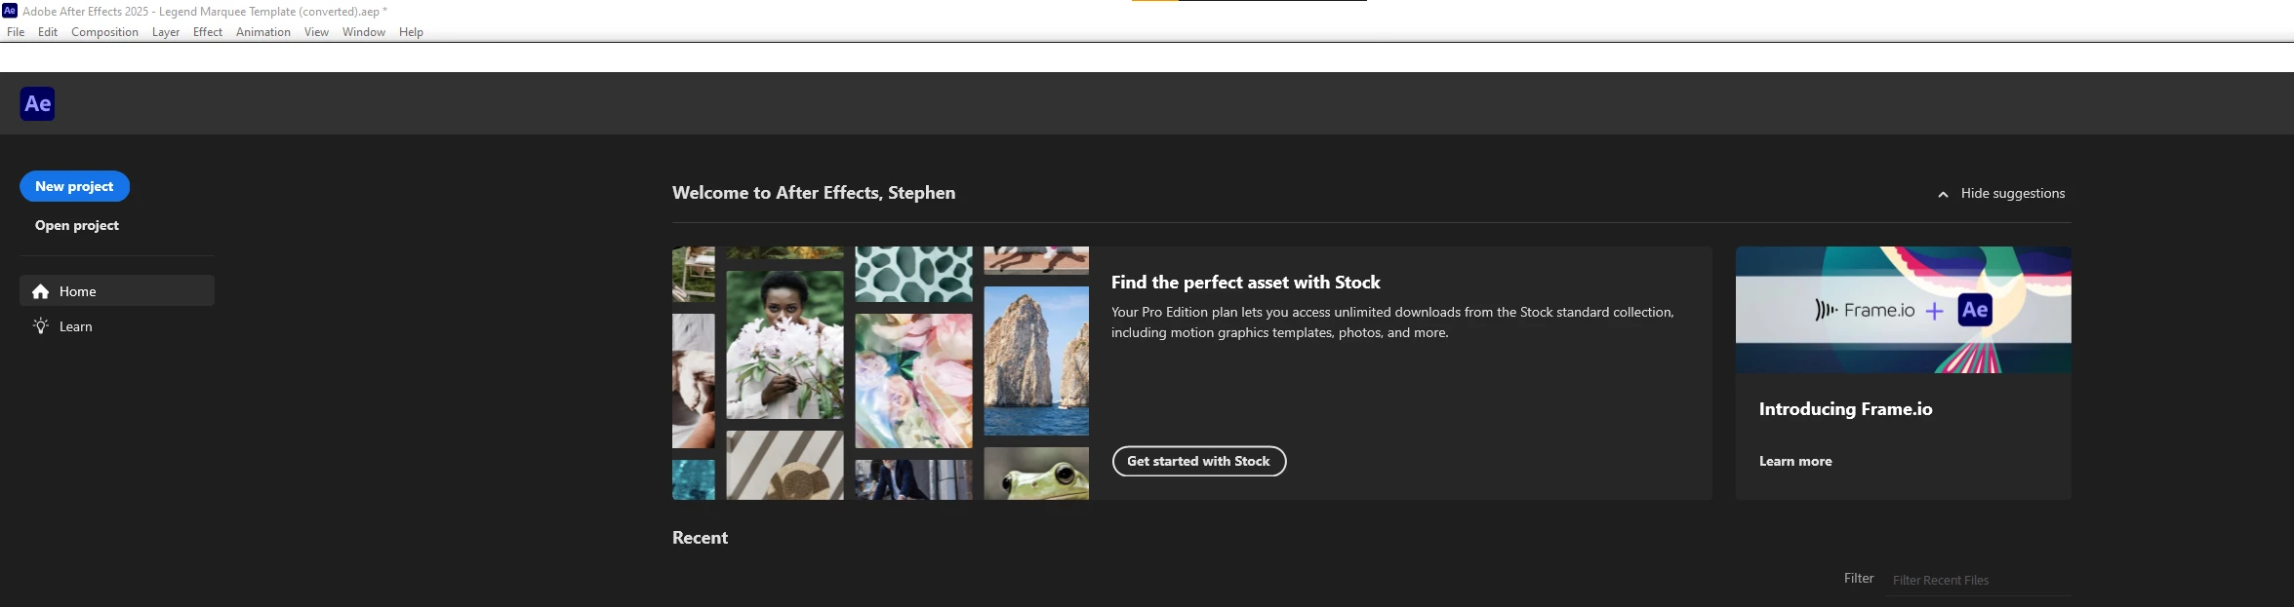This screenshot has width=2294, height=607.
Task: Click Learn more about Frame.io
Action: click(1795, 461)
